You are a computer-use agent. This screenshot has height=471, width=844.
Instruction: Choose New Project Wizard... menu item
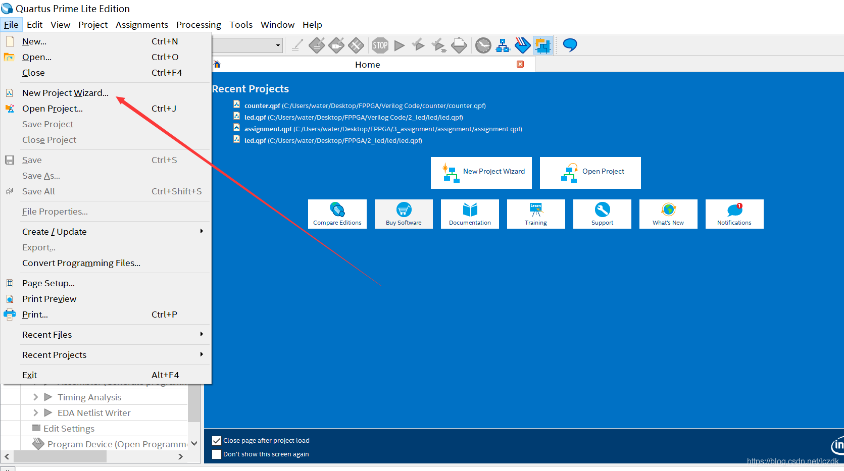tap(106, 93)
